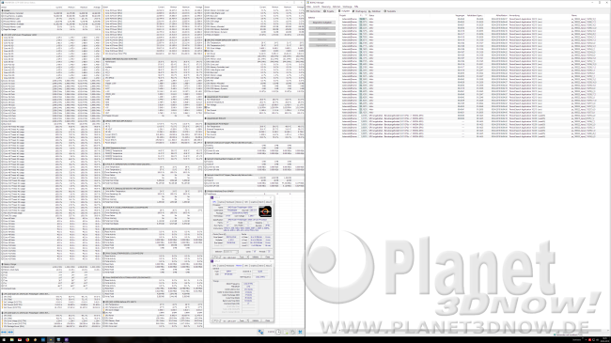Screen dimensions: 611x343
Task: Click Close button in upper CPU-Z window
Action: point(268,257)
